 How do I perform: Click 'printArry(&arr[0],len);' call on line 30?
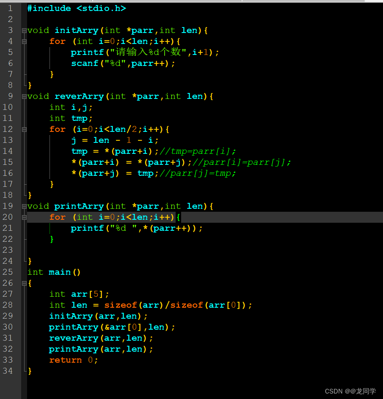click(112, 327)
